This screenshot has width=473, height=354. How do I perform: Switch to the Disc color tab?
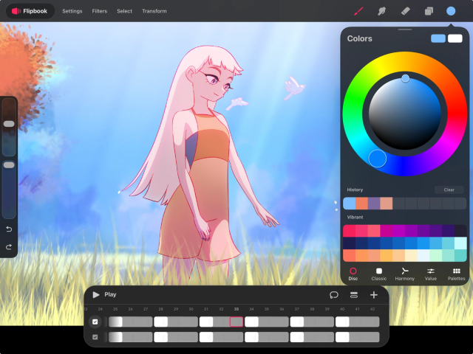pos(353,274)
